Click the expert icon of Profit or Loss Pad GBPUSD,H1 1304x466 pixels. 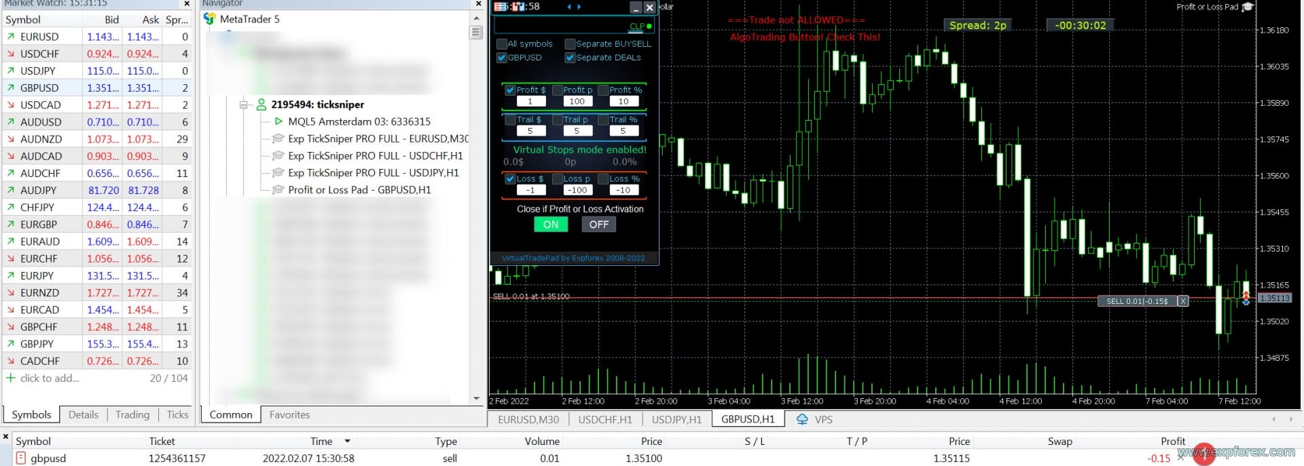click(x=278, y=190)
